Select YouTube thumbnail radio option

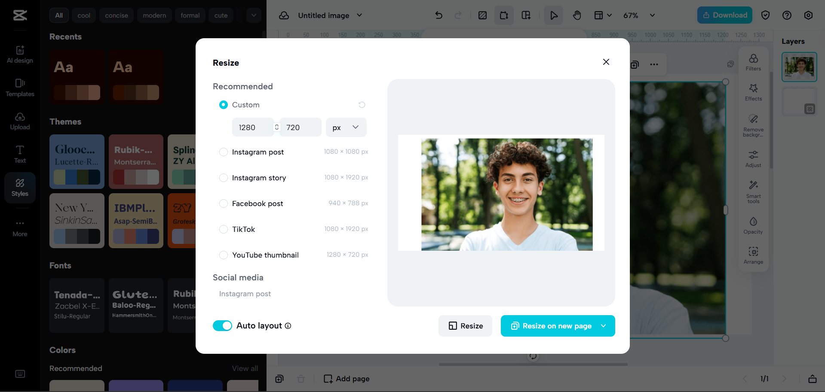(224, 255)
